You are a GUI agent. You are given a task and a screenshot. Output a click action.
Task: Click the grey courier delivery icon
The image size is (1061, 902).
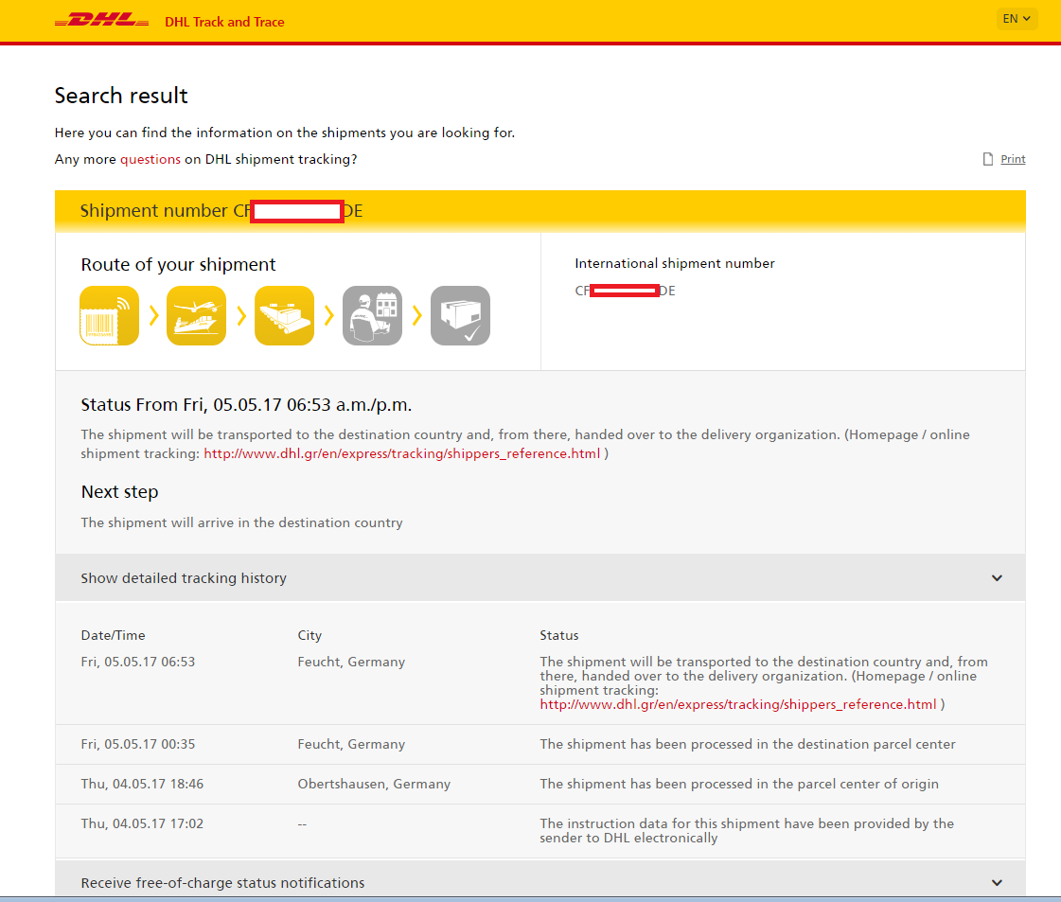pos(372,315)
